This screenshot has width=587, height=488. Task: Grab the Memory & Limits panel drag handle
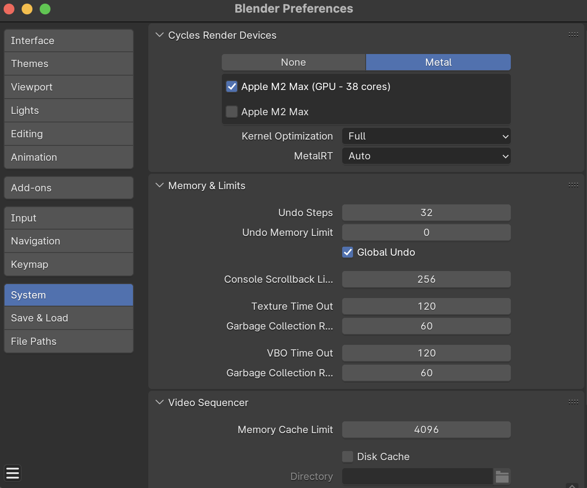[x=573, y=185]
